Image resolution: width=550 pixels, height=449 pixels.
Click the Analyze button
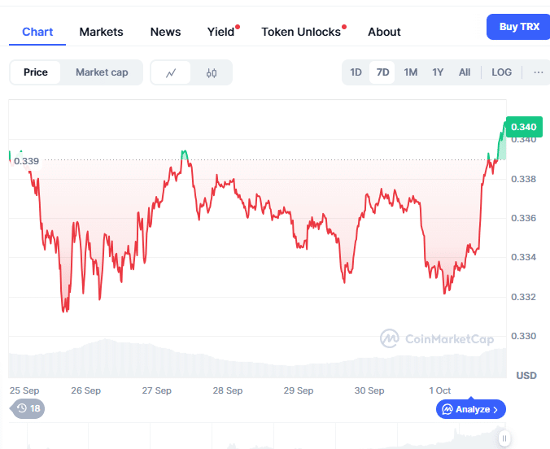pyautogui.click(x=471, y=409)
